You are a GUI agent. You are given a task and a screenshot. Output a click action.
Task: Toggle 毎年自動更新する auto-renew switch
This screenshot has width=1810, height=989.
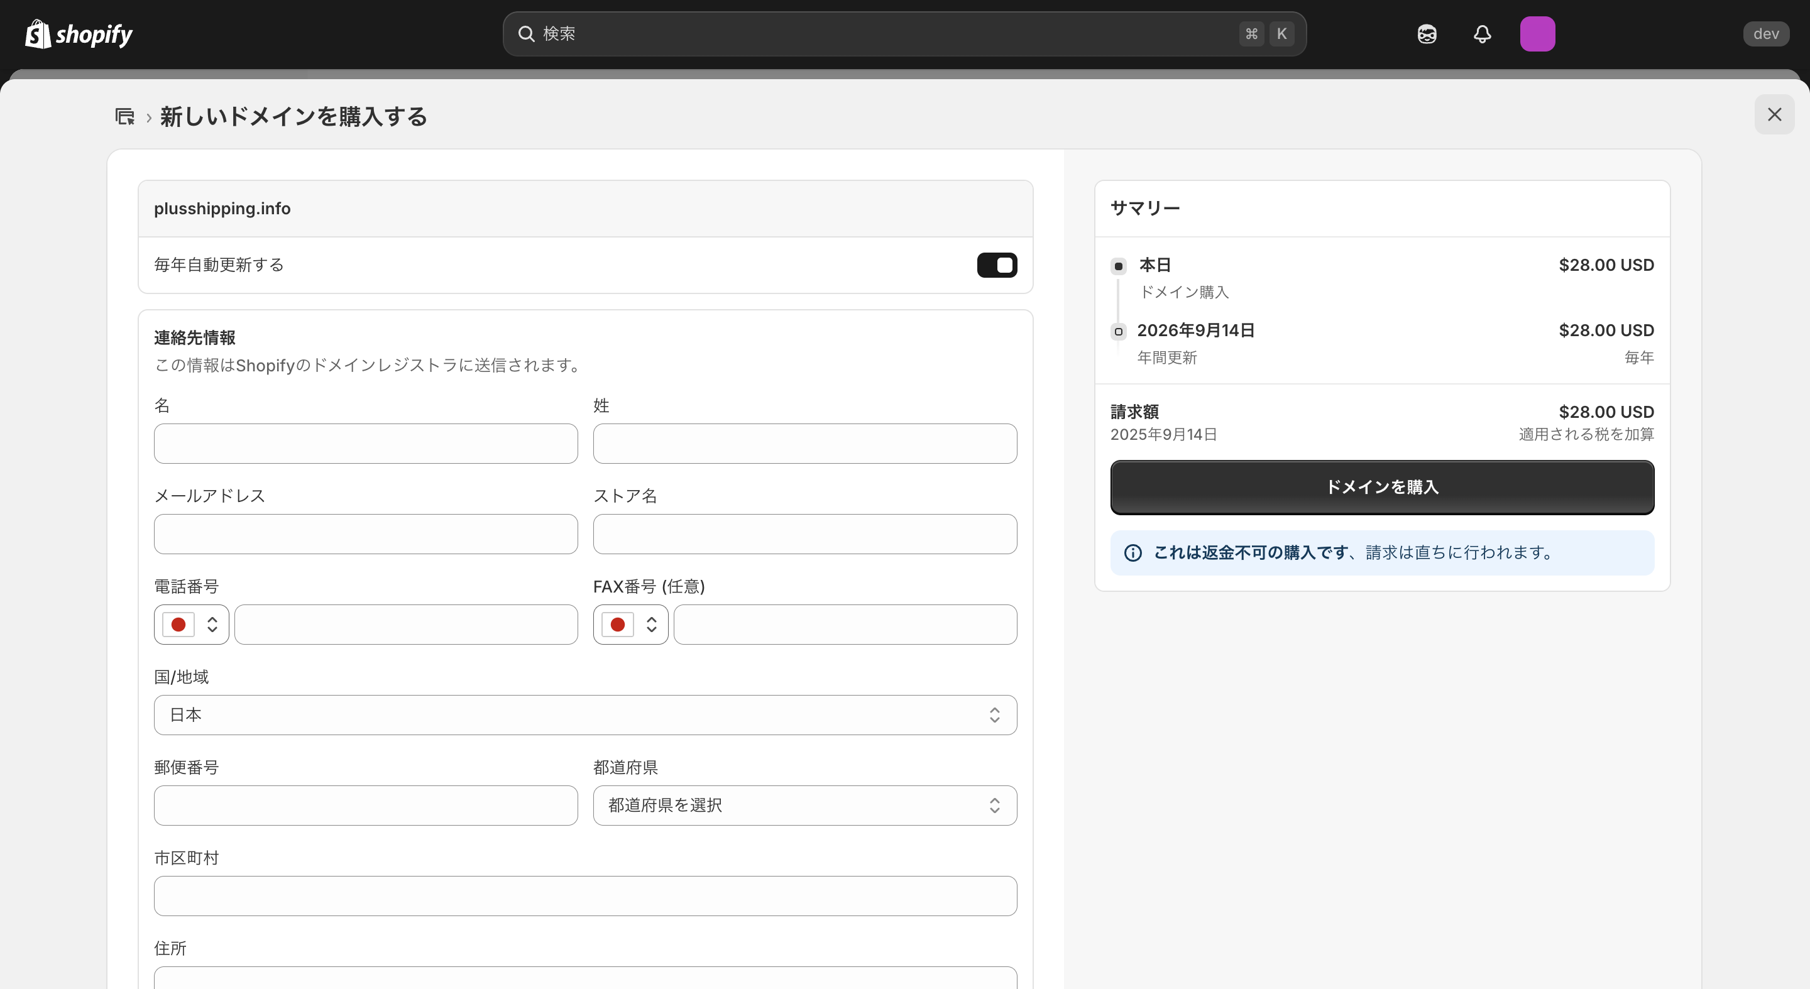[996, 265]
